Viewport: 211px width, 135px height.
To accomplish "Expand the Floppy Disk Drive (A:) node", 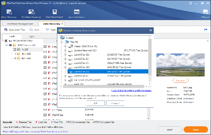I will pos(65,46).
